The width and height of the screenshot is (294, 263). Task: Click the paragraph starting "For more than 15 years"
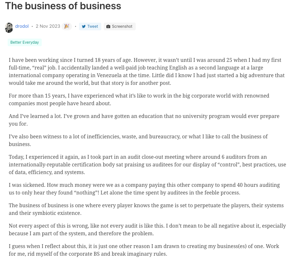tap(139, 99)
